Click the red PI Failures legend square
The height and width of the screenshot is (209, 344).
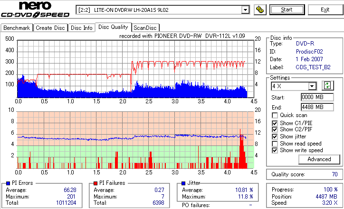pos(96,183)
